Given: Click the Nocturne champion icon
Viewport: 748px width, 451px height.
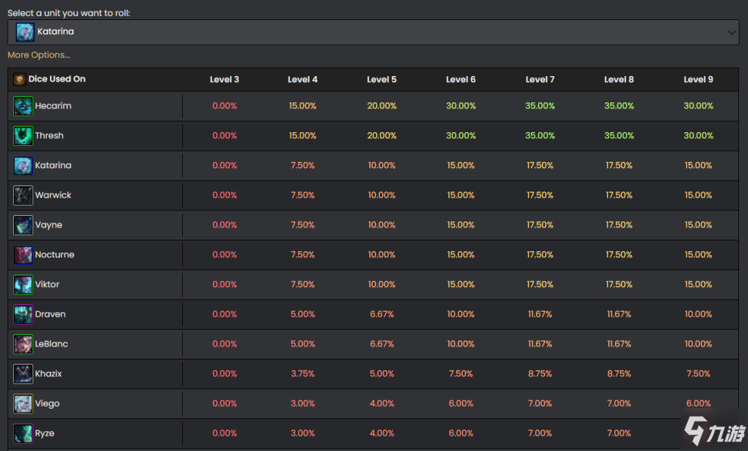Looking at the screenshot, I should point(23,255).
